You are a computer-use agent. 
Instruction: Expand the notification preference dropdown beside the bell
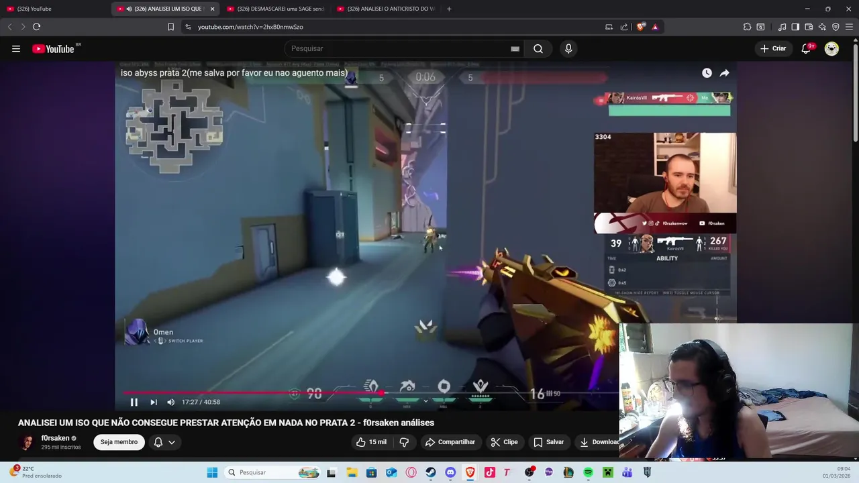coord(172,442)
